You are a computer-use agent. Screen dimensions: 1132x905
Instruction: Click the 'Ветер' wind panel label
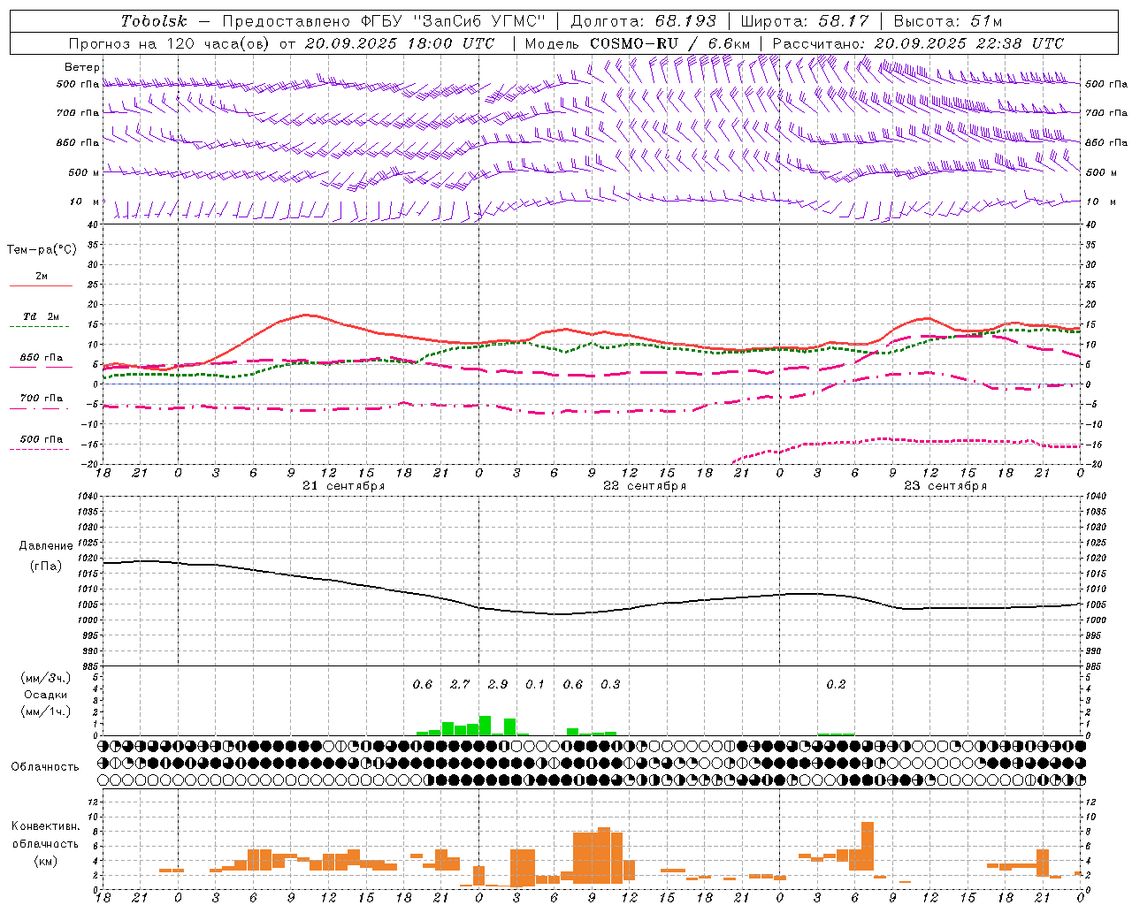pos(82,67)
